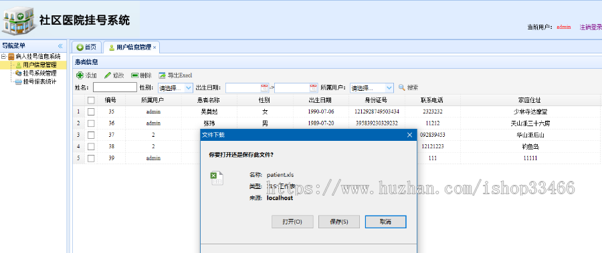Image resolution: width=602 pixels, height=253 pixels.
Task: Click address 少林寺达摩堂
Action: (530, 112)
